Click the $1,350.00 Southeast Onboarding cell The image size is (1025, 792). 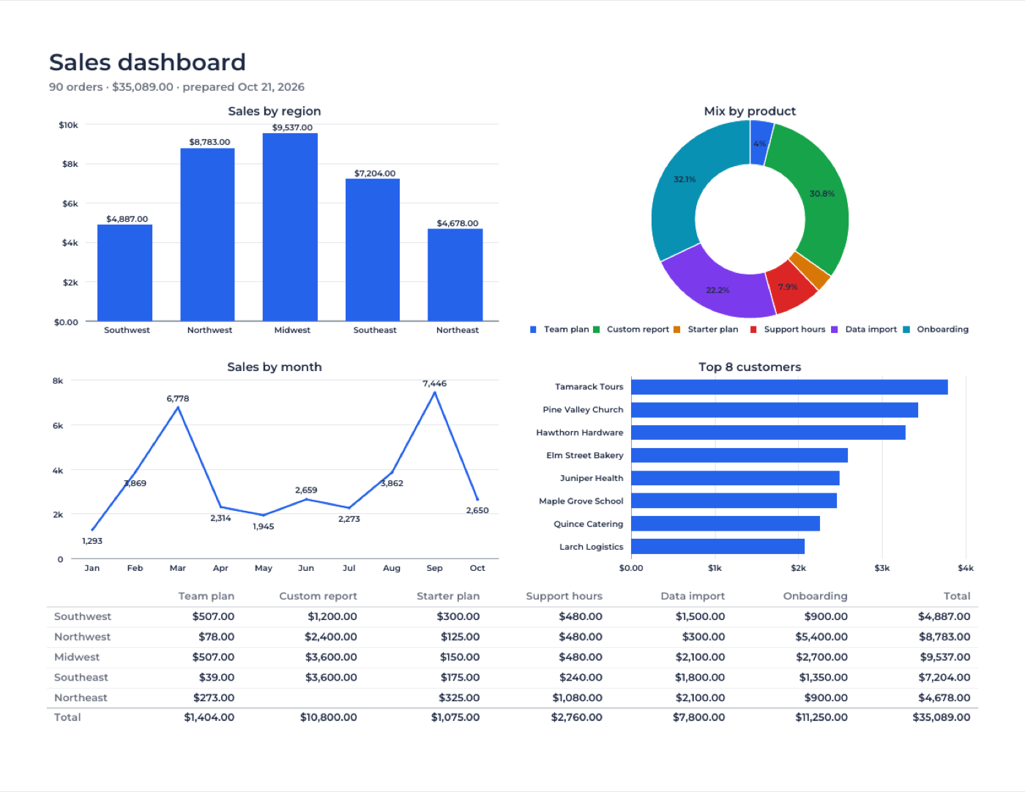point(823,678)
